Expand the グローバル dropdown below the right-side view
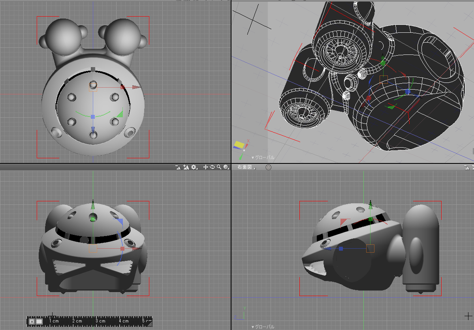 tap(263, 327)
